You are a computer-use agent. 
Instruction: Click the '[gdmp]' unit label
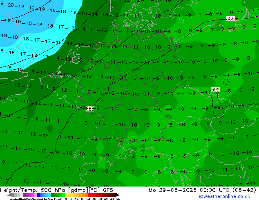click(78, 190)
